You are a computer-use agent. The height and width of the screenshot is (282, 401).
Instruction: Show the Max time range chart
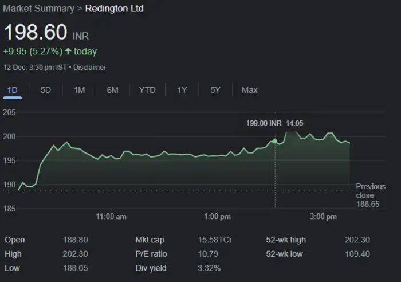(x=250, y=90)
